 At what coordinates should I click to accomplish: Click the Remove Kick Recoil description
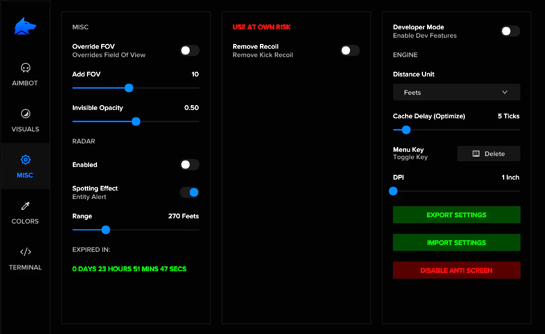pyautogui.click(x=263, y=55)
